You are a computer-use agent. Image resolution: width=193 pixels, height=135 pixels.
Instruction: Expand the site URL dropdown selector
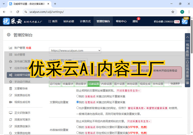pyautogui.click(x=75, y=50)
